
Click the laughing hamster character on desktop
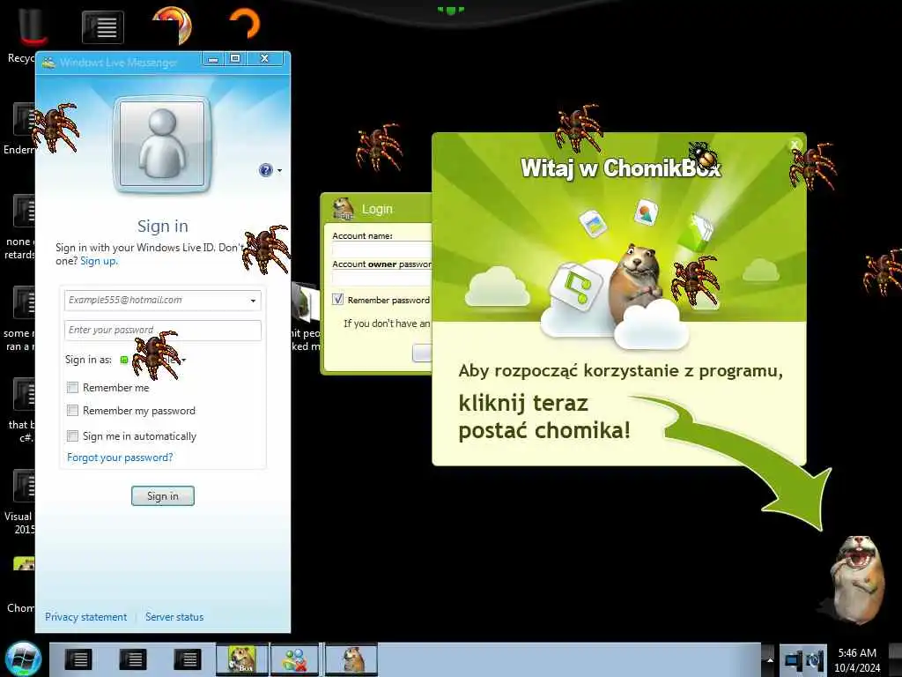(x=856, y=580)
